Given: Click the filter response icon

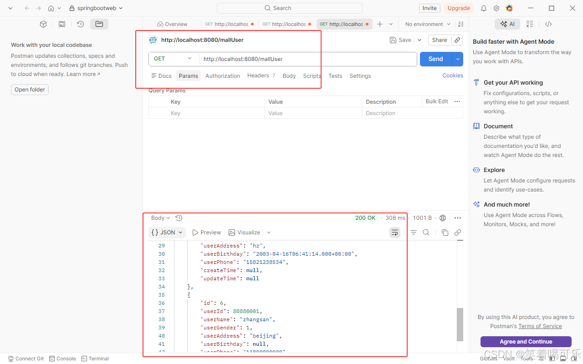Looking at the screenshot, I should [x=414, y=233].
